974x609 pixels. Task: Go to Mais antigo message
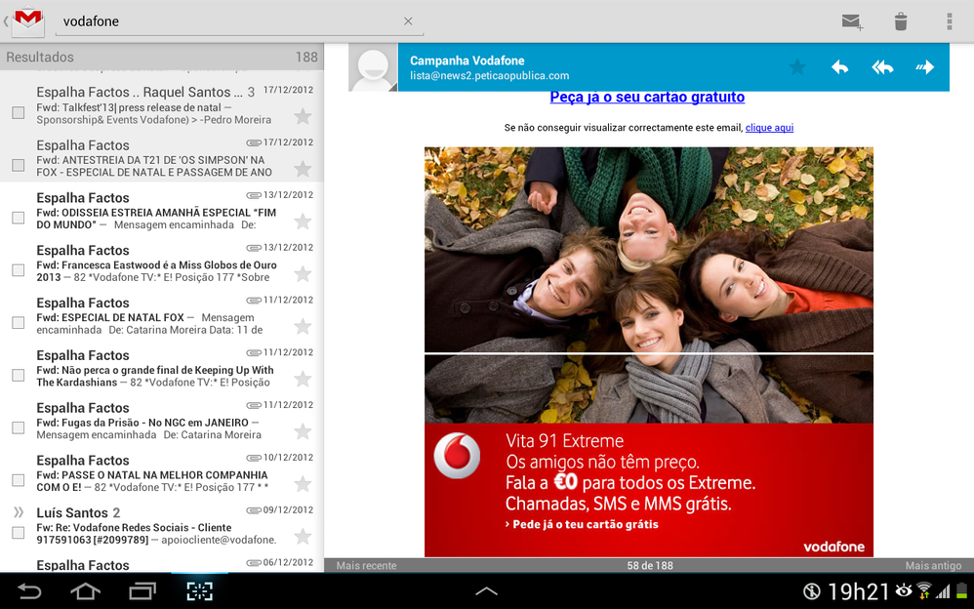tap(932, 566)
